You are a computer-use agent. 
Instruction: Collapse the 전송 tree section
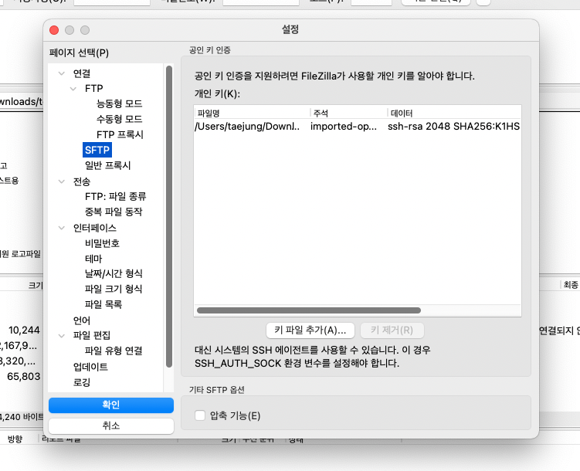pyautogui.click(x=62, y=181)
